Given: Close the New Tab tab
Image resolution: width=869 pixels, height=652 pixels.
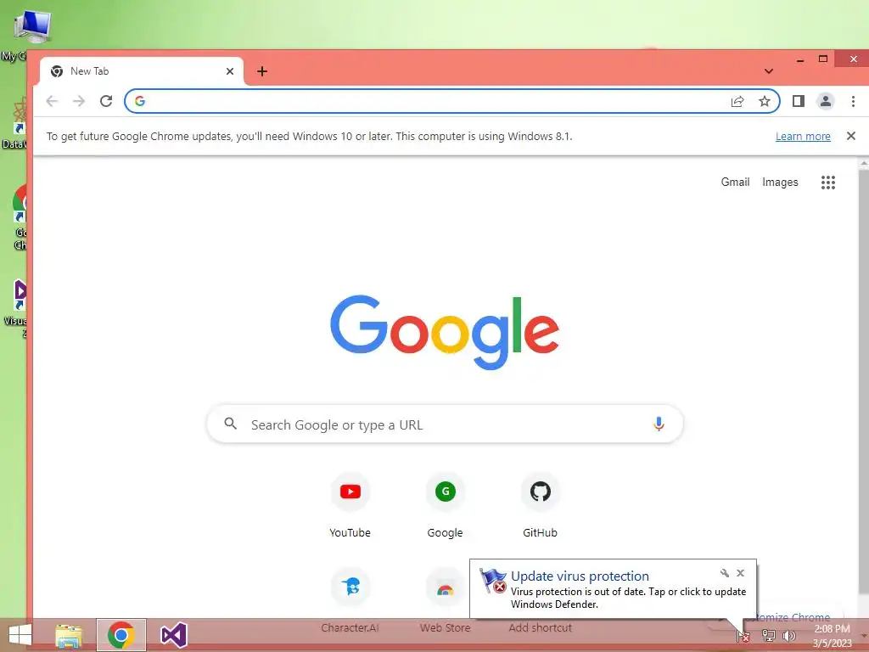Looking at the screenshot, I should coord(230,71).
